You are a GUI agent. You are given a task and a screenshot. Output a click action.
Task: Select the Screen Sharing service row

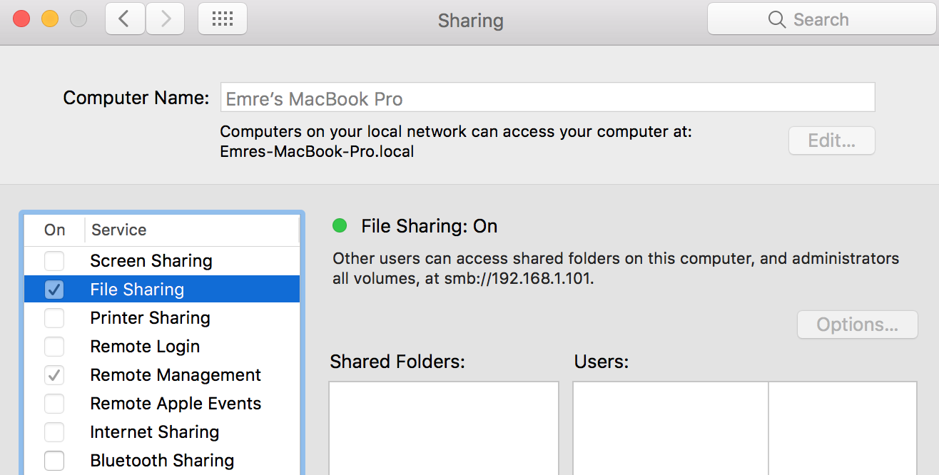(x=162, y=261)
